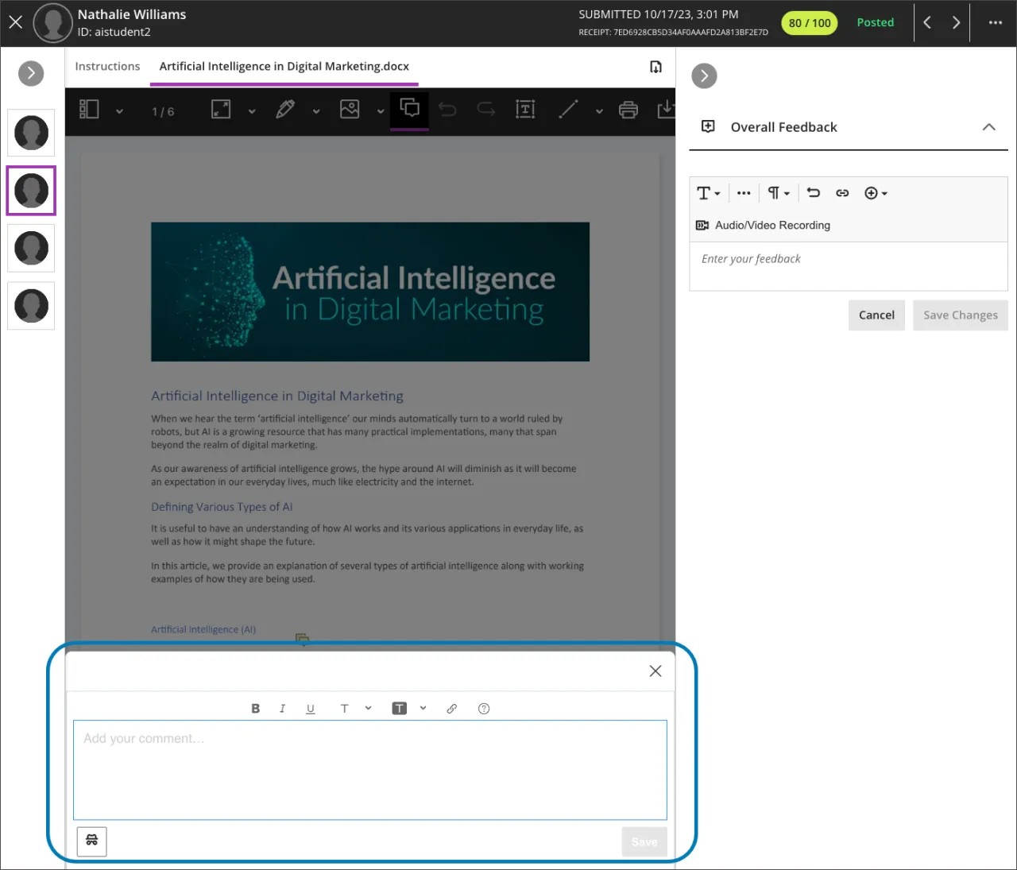Image resolution: width=1017 pixels, height=870 pixels.
Task: Toggle bold formatting in the comment box
Action: [x=255, y=708]
